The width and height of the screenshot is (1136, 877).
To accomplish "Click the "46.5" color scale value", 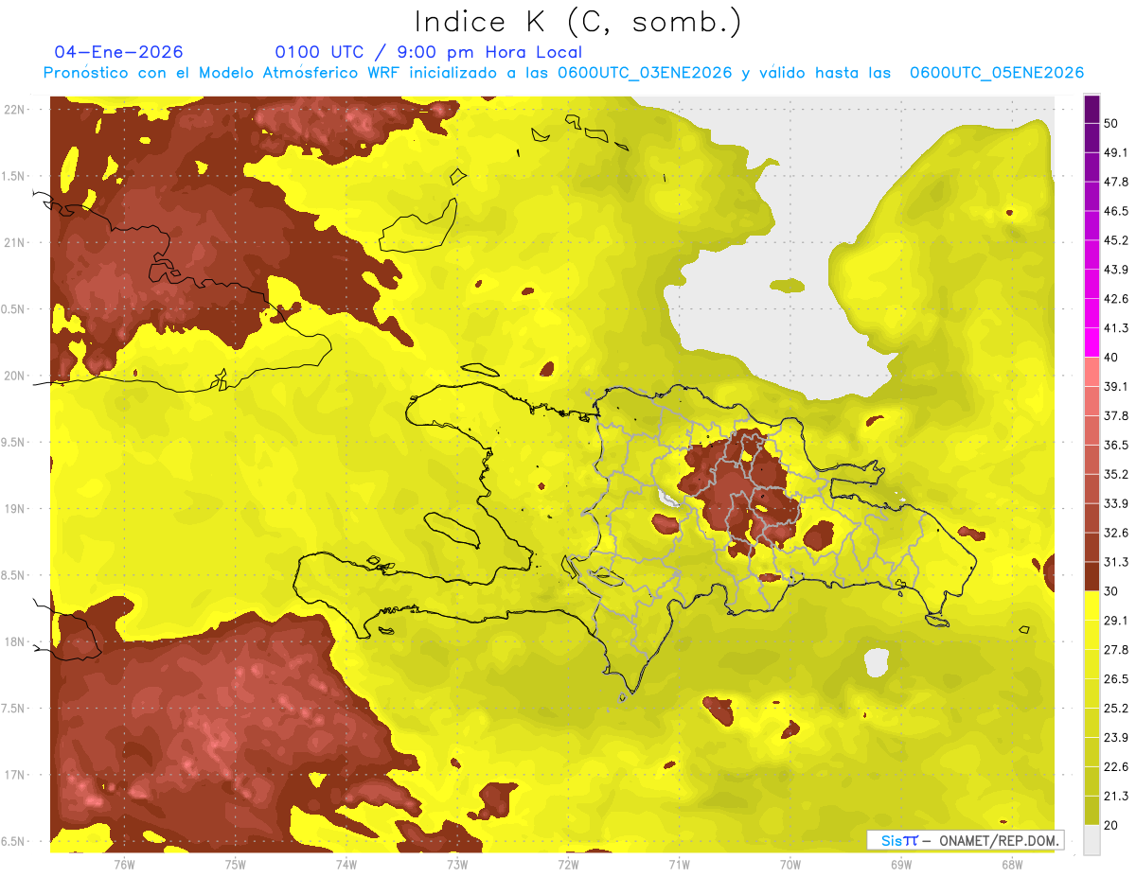I will click(x=1116, y=211).
